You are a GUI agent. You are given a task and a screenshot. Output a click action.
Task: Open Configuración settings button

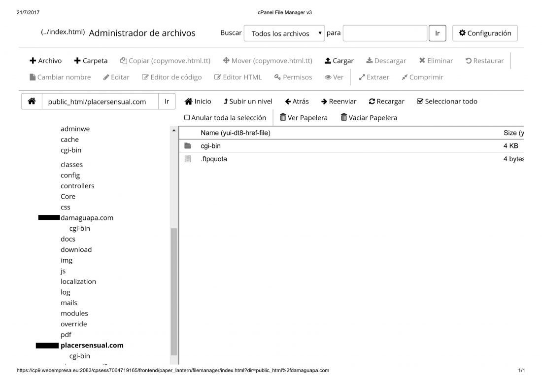tap(485, 33)
